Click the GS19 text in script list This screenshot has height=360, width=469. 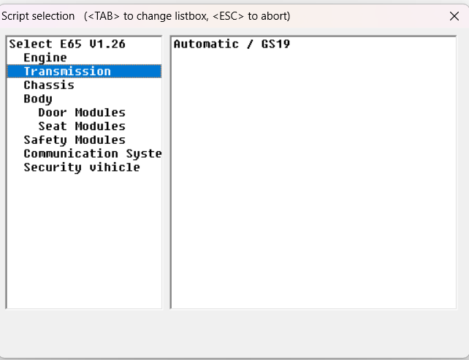click(275, 44)
